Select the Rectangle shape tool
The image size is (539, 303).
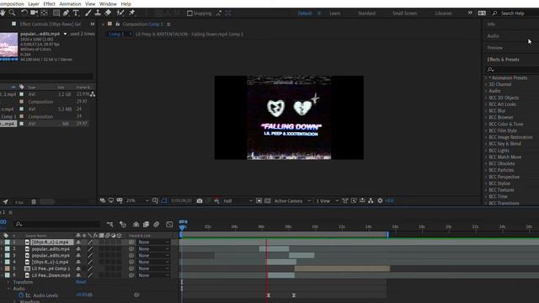(56, 13)
